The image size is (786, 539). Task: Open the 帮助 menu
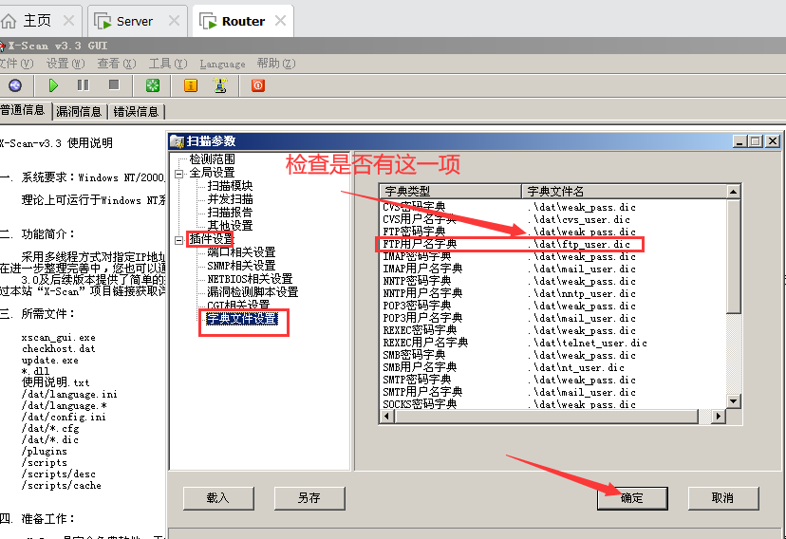pyautogui.click(x=276, y=64)
